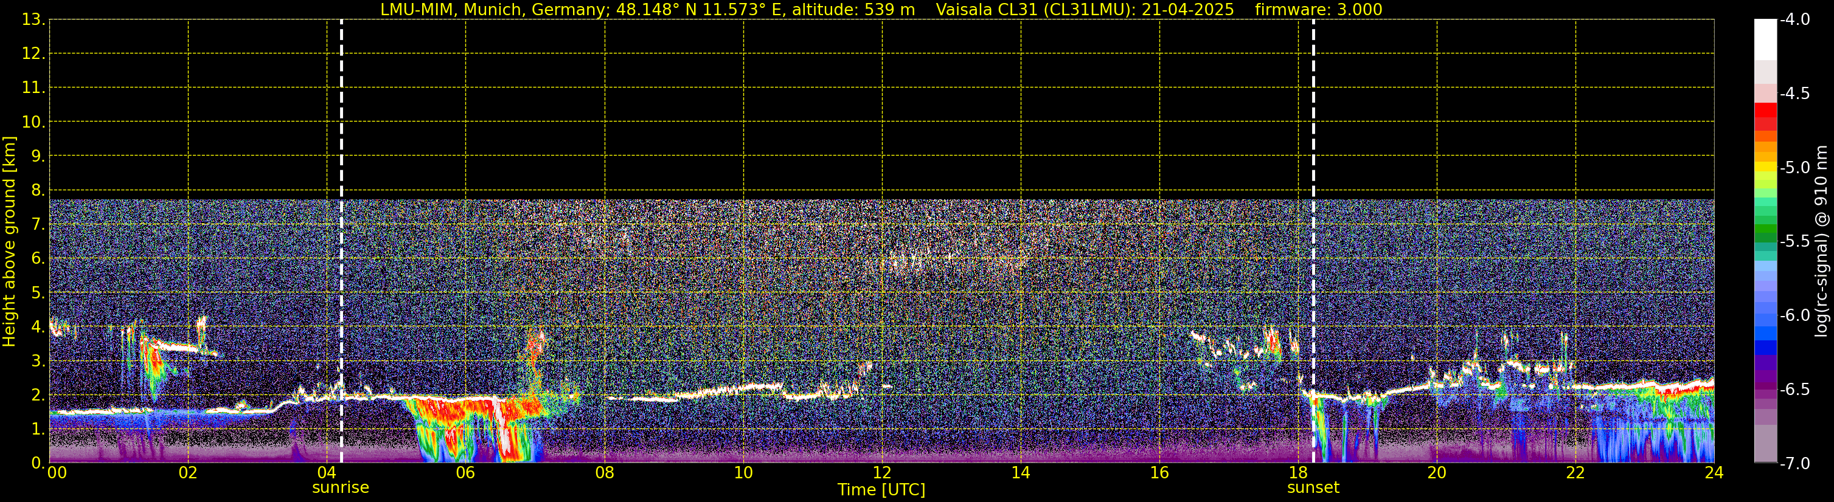
Task: Click the 'Time [UTC]' axis label
Action: pyautogui.click(x=881, y=490)
